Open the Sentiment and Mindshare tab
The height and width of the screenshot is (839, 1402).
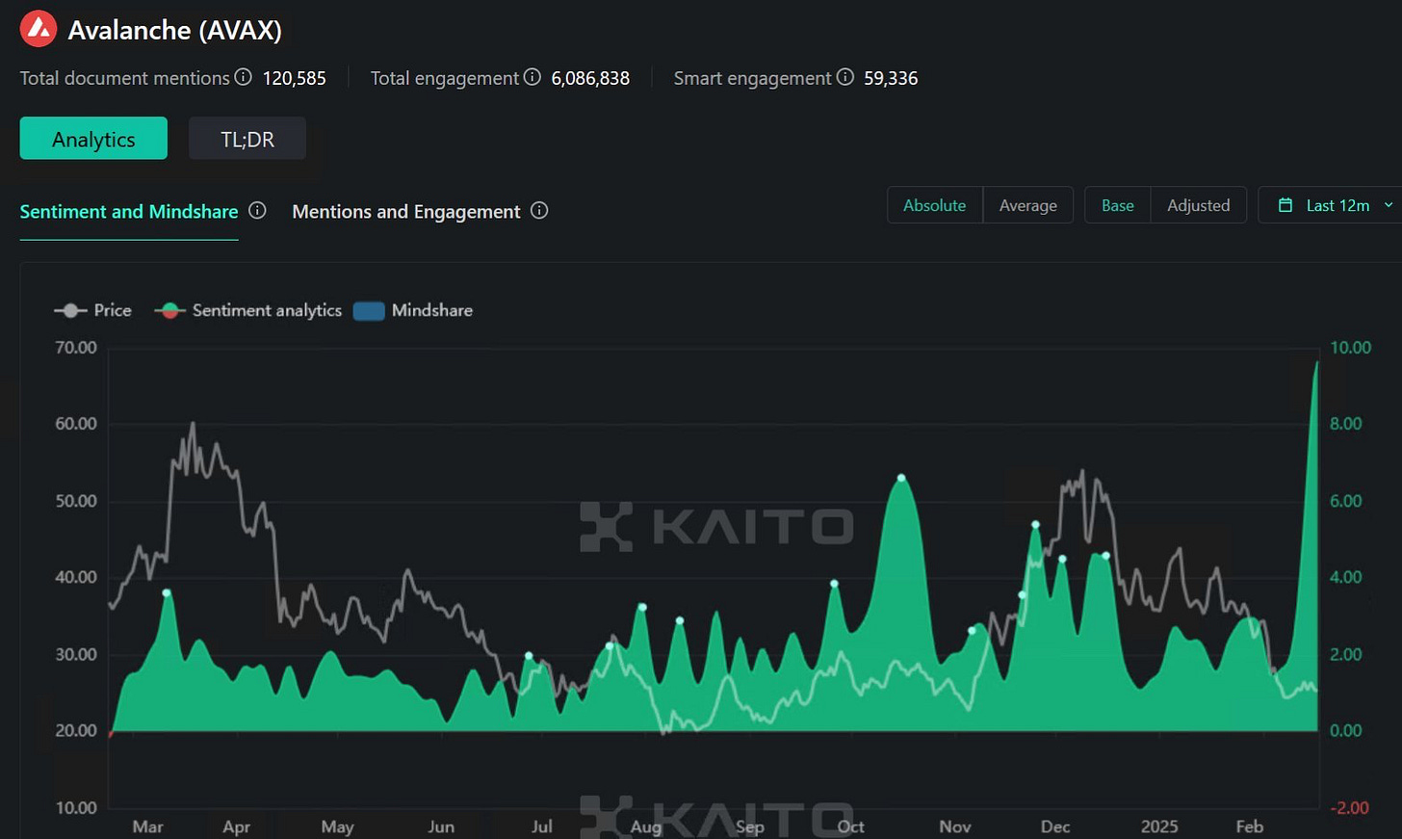(129, 211)
